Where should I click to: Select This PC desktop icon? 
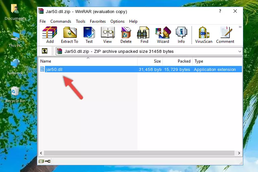[x=15, y=40]
